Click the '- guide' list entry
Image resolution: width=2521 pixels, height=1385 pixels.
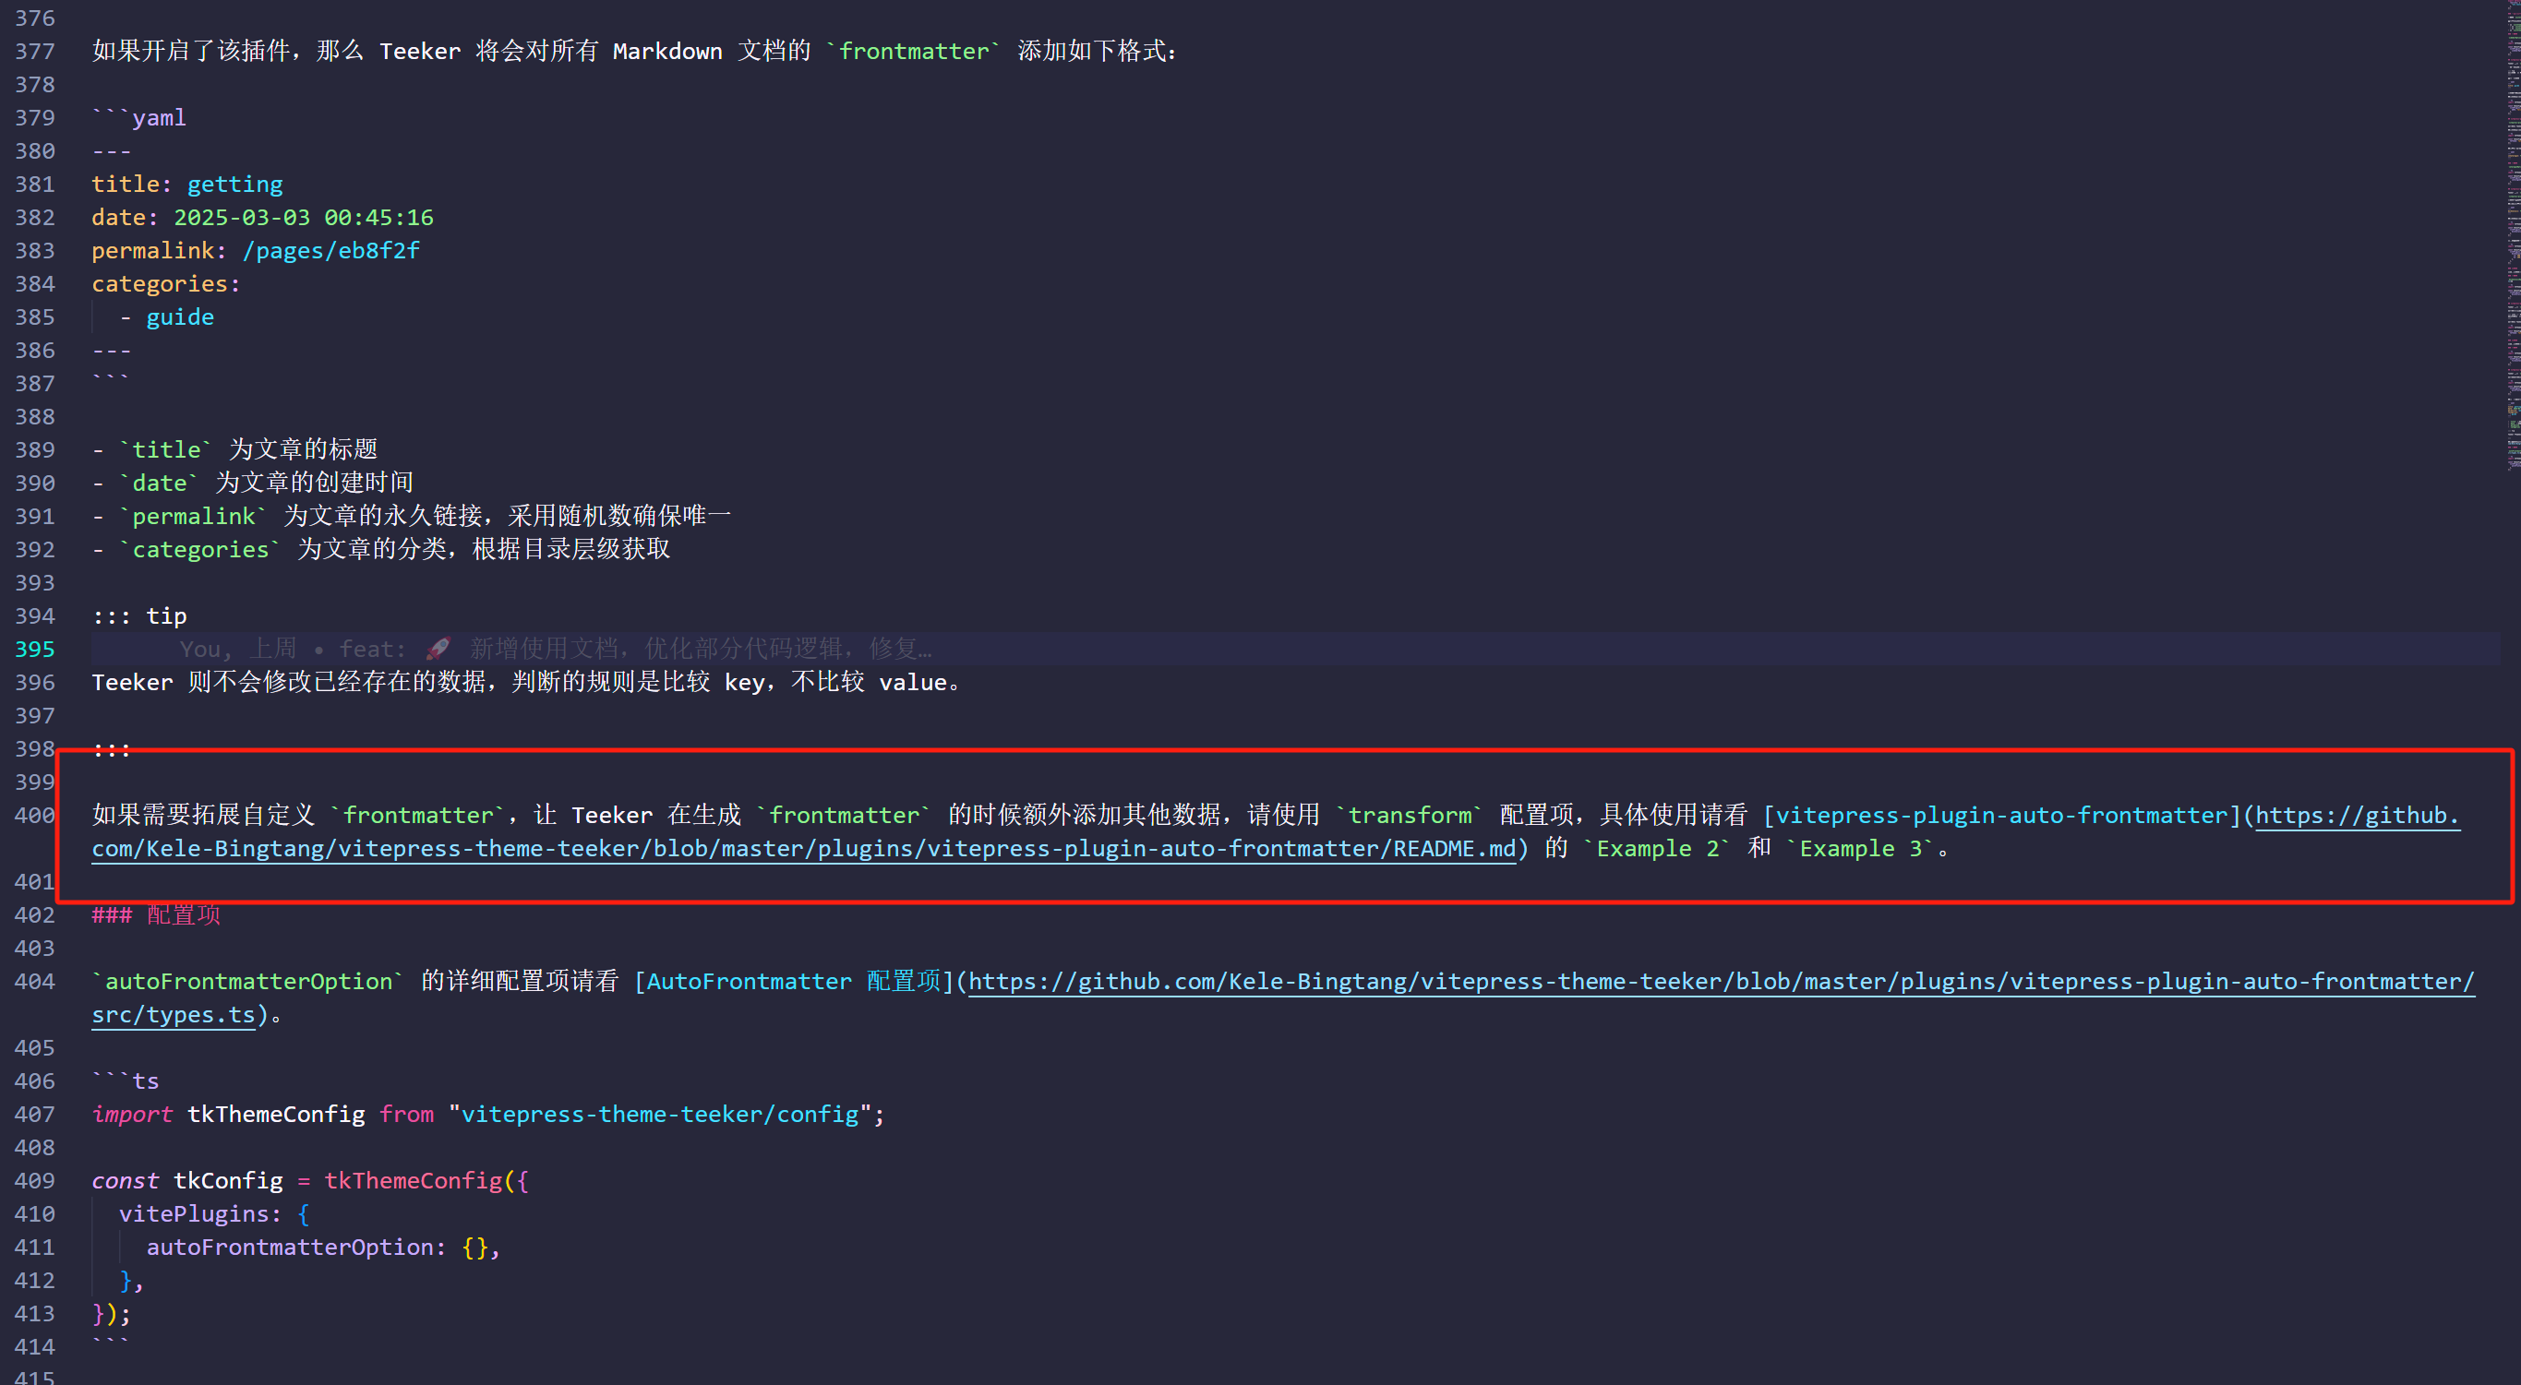click(166, 316)
